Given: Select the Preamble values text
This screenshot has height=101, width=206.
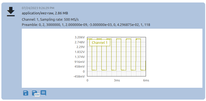Looking at the screenshot, I should coord(86,25).
